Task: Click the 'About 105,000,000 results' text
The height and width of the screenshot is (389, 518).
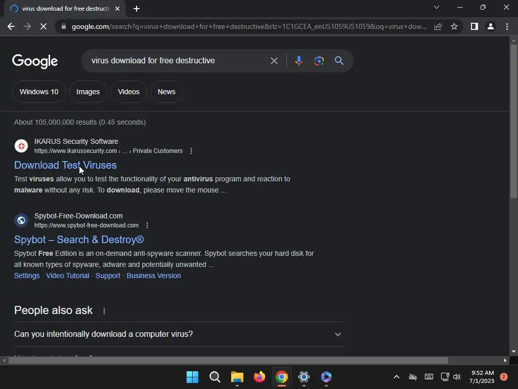Action: tap(80, 122)
